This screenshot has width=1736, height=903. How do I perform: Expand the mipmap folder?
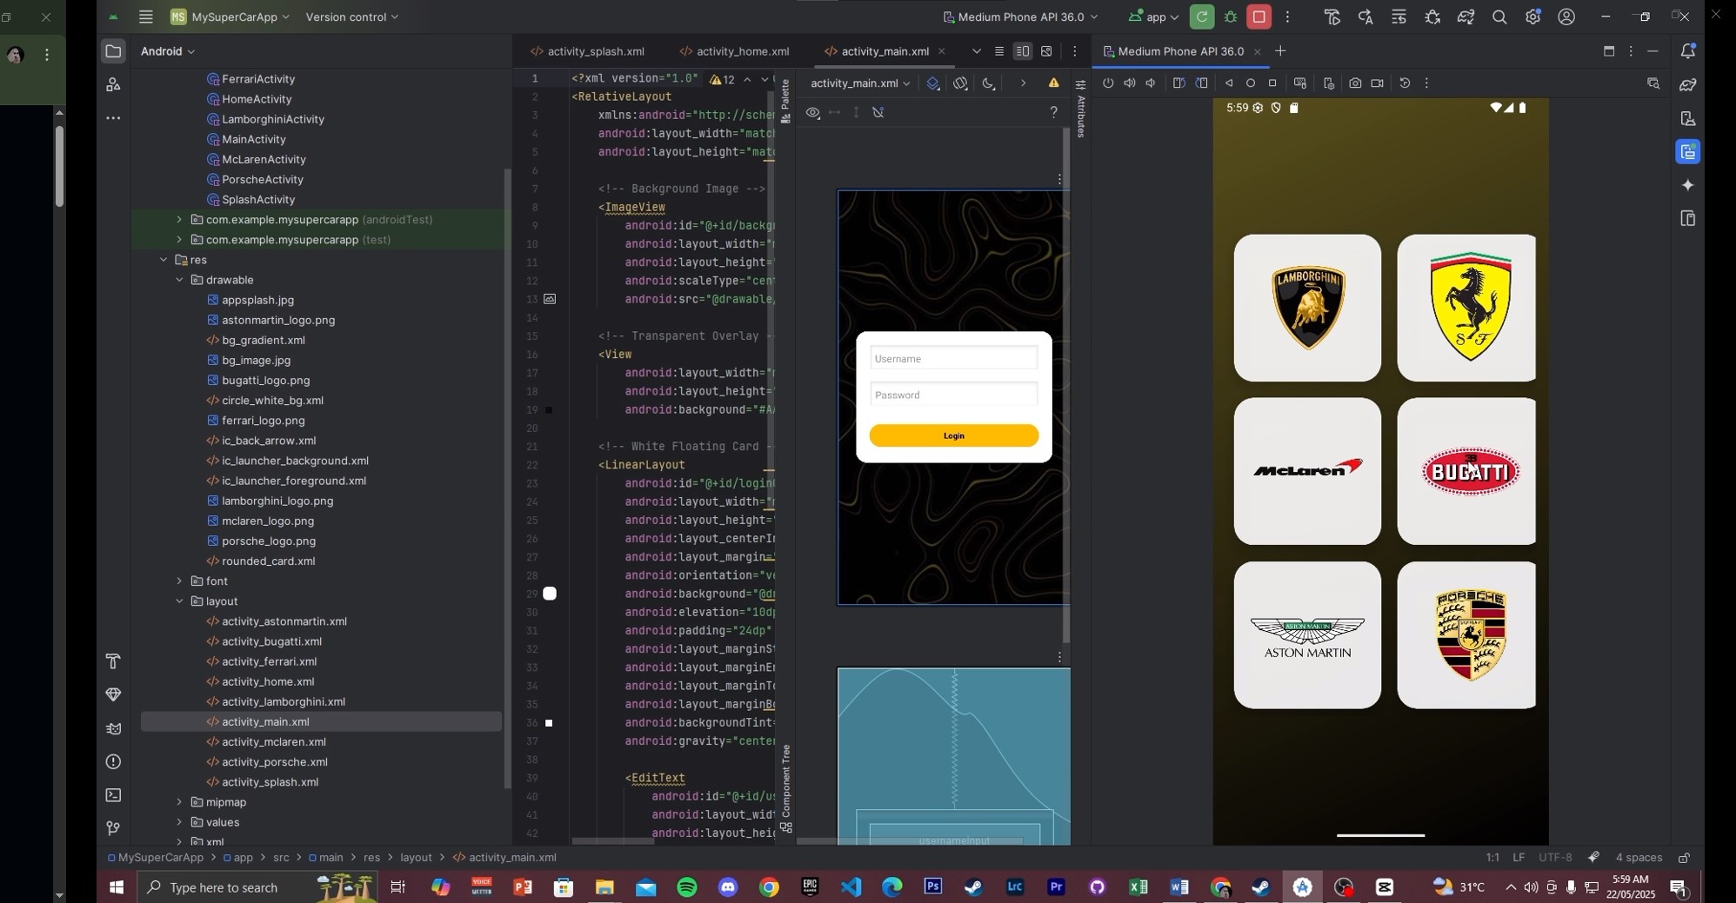(179, 802)
